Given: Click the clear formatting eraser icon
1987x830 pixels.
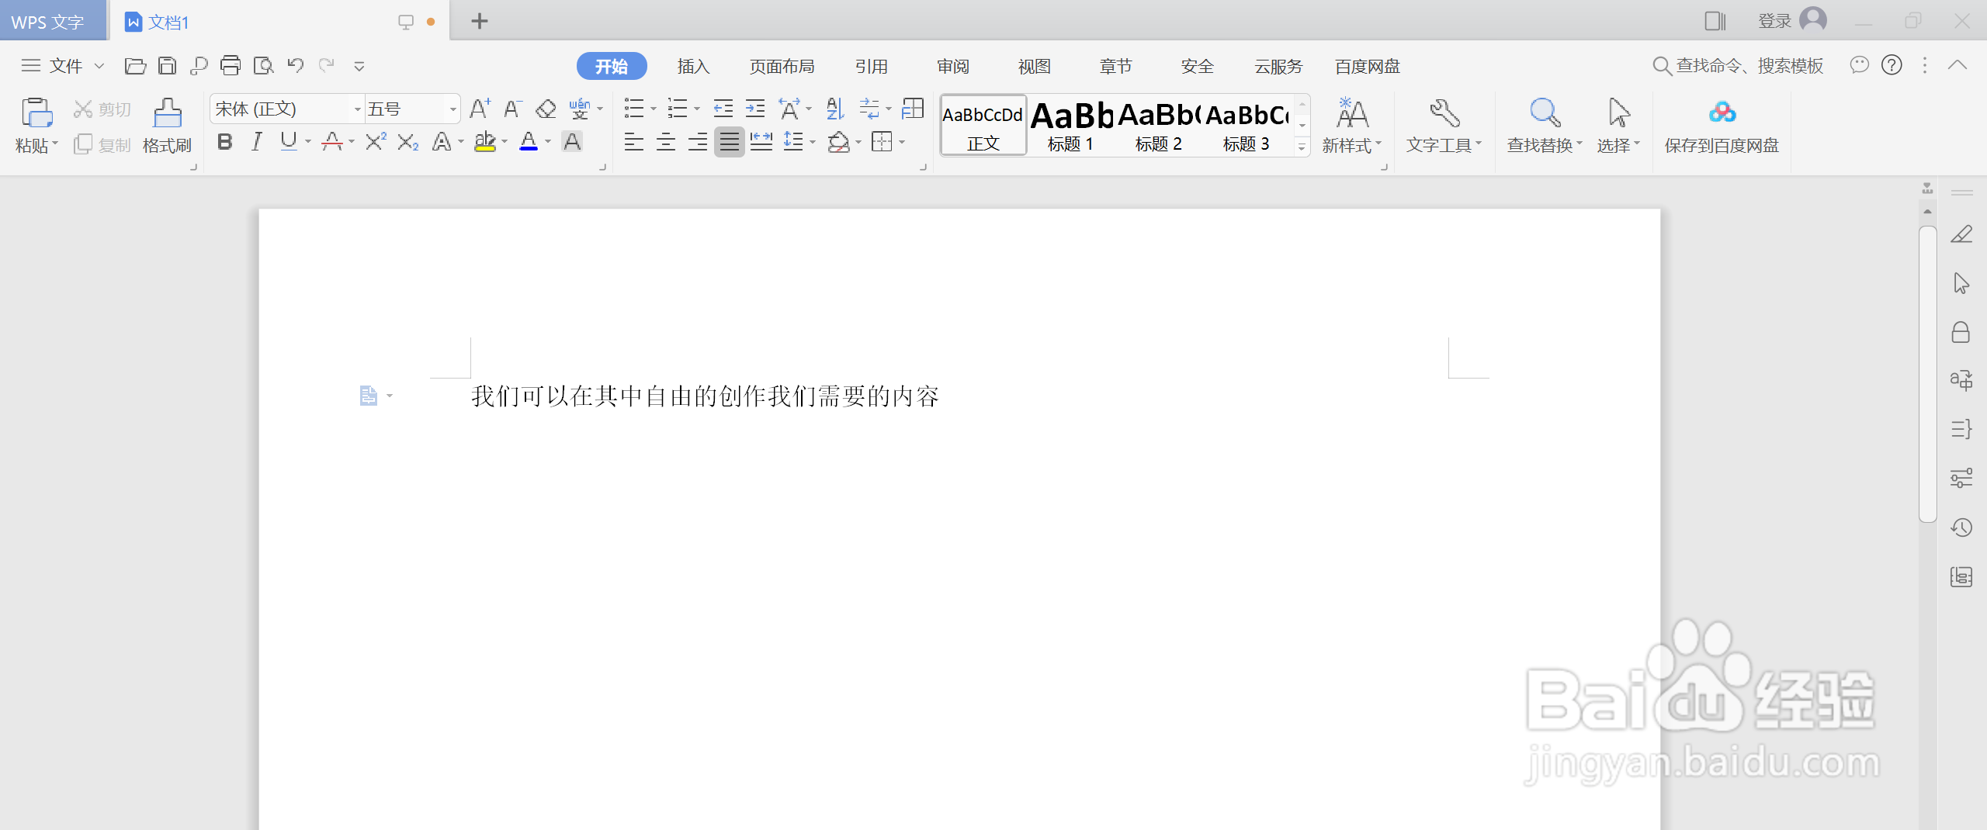Looking at the screenshot, I should click(x=546, y=109).
